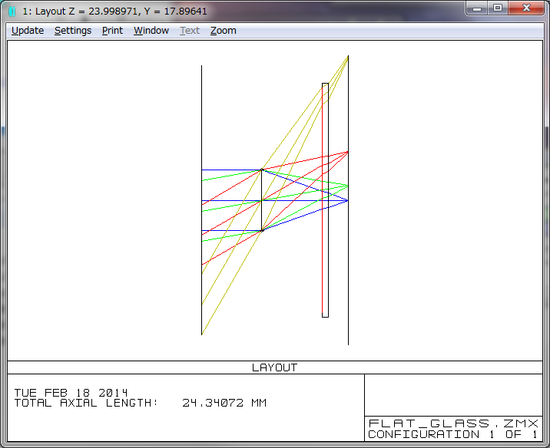Click the LAYOUT title text

point(275,367)
